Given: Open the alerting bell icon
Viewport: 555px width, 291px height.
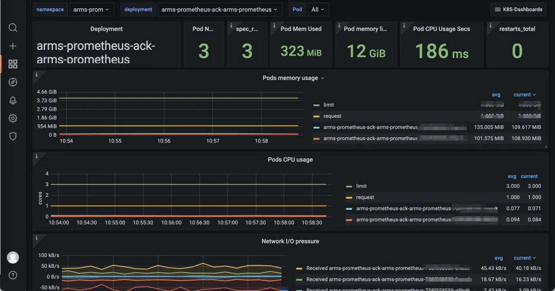Looking at the screenshot, I should [13, 100].
